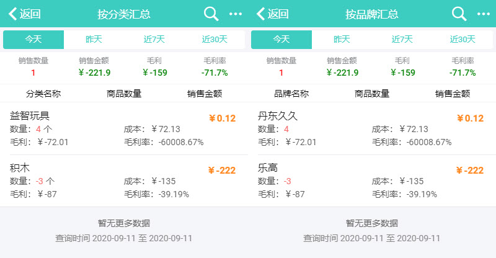Click search icon in 按品牌汇总 header
The height and width of the screenshot is (258, 496).
tap(459, 14)
